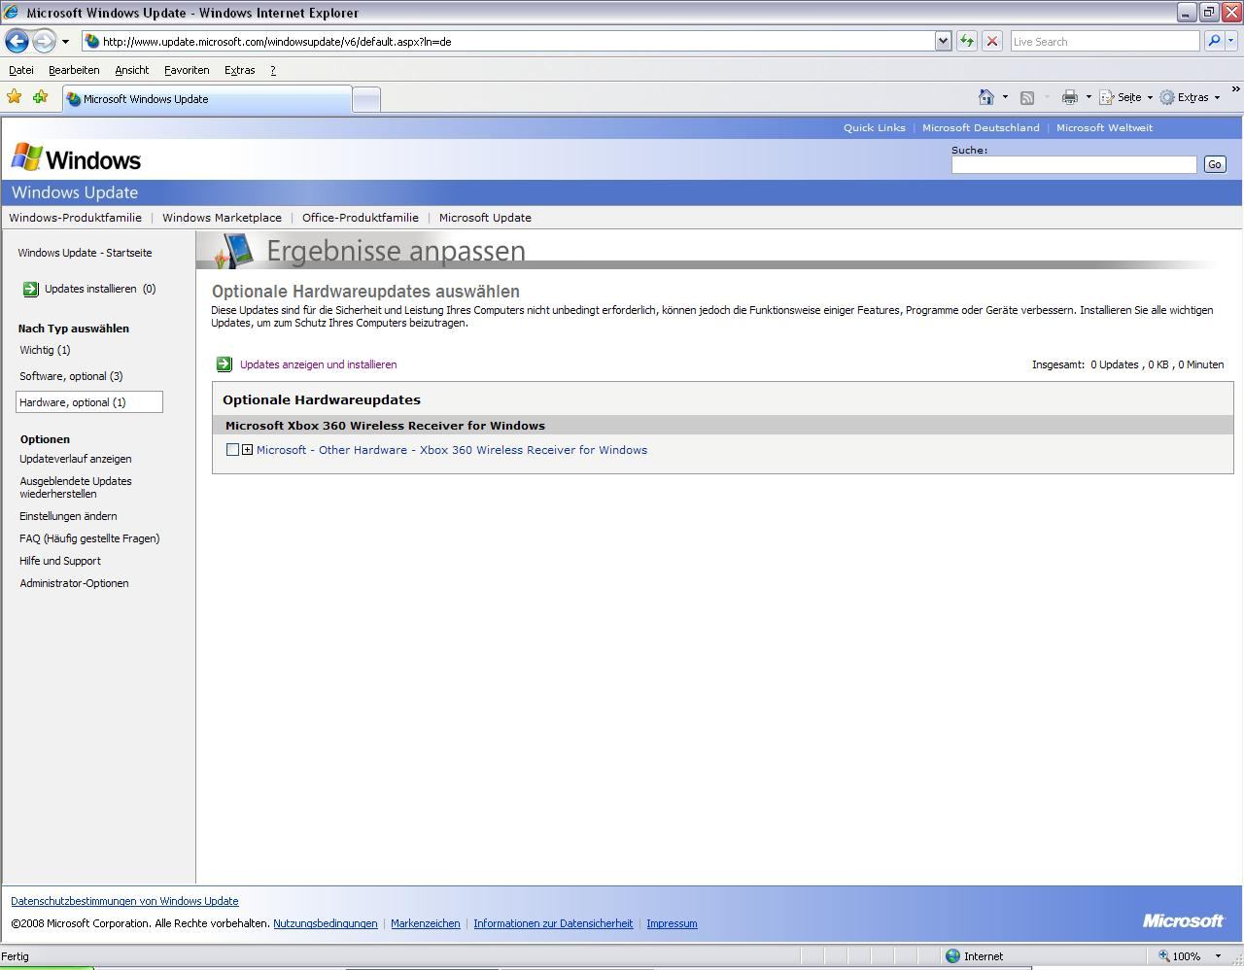Viewport: 1244px width, 970px height.
Task: Select Hardware, optional (1) type
Action: (x=89, y=401)
